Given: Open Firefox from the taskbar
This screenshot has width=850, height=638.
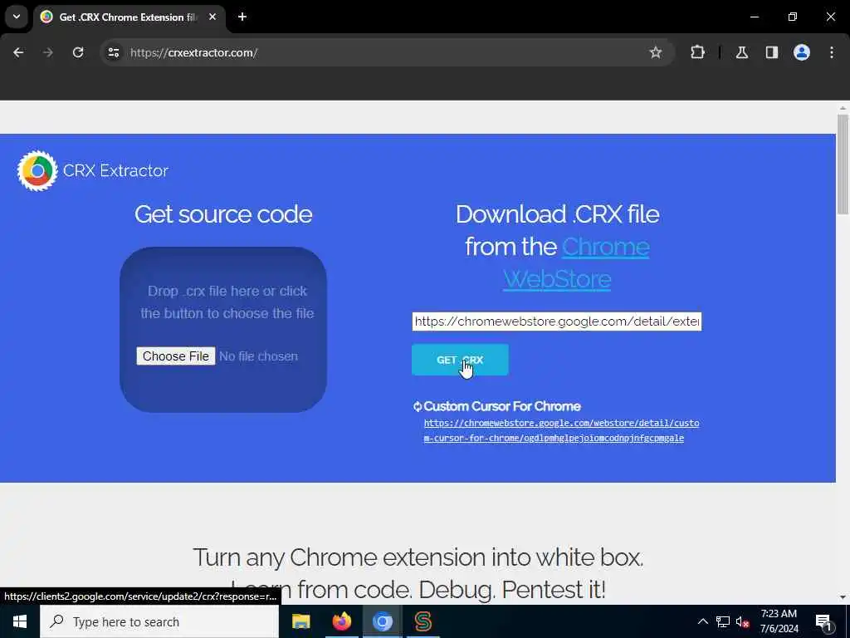Looking at the screenshot, I should tap(341, 621).
